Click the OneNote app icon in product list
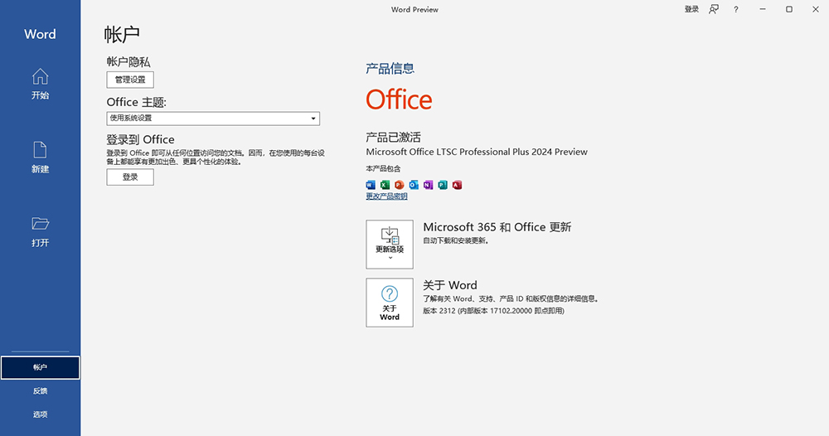Viewport: 829px width, 436px height. tap(429, 185)
